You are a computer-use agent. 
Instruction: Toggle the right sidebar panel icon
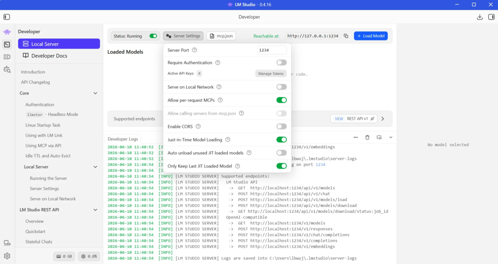tap(491, 17)
